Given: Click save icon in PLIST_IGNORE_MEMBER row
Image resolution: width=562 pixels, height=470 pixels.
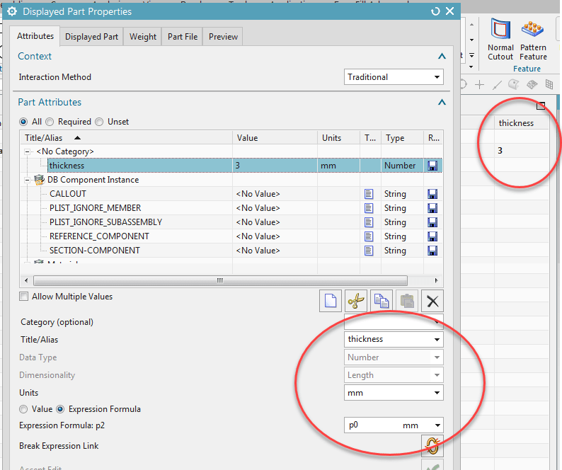Looking at the screenshot, I should pyautogui.click(x=432, y=208).
